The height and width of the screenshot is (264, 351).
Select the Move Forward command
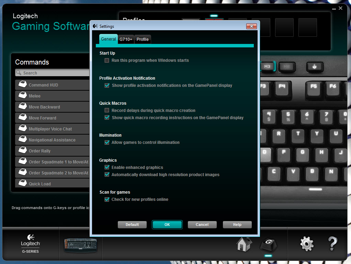click(x=53, y=118)
